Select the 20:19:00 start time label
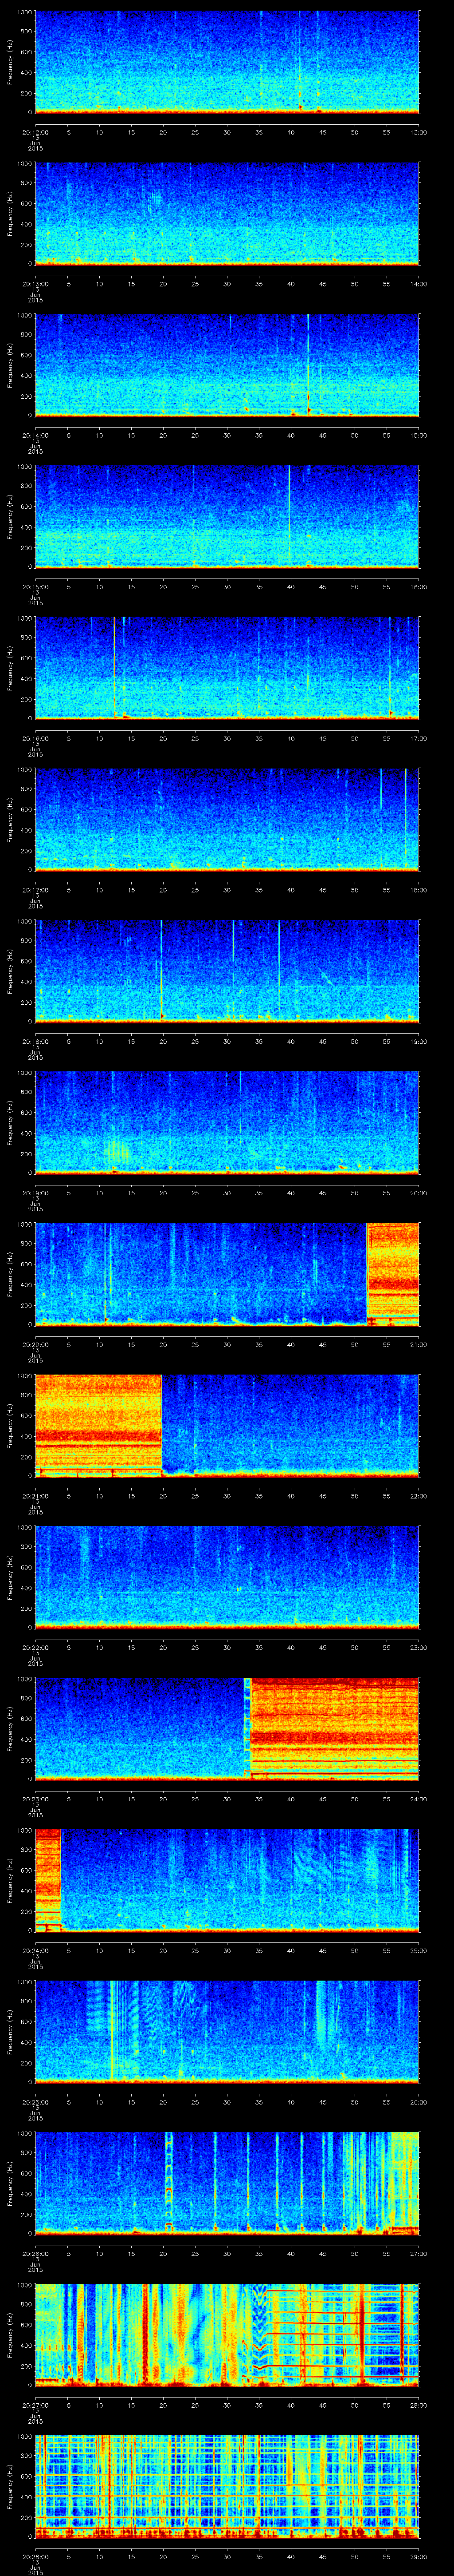 point(35,1193)
